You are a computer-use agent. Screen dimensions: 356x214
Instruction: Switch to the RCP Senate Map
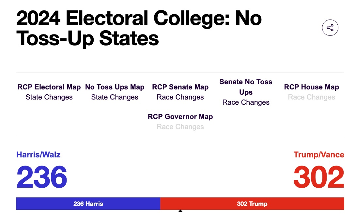pos(180,87)
